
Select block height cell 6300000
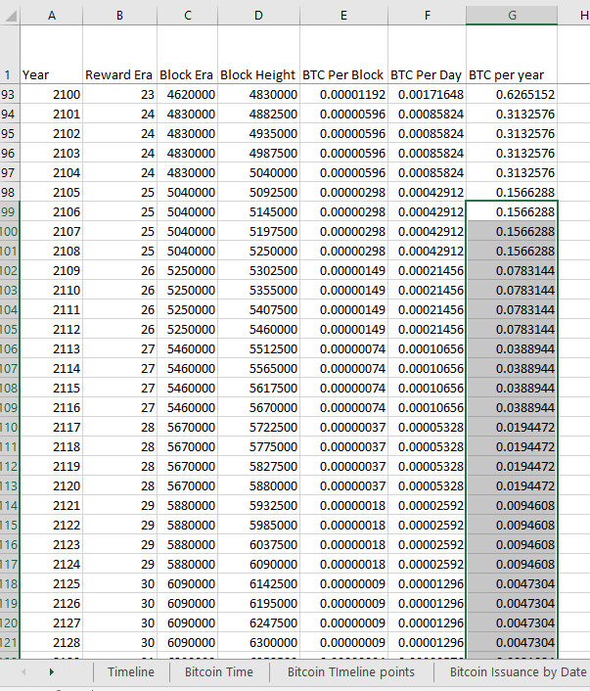(x=258, y=642)
